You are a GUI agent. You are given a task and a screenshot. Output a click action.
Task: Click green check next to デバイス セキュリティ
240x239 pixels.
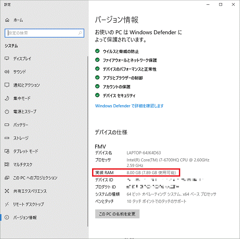pos(97,95)
